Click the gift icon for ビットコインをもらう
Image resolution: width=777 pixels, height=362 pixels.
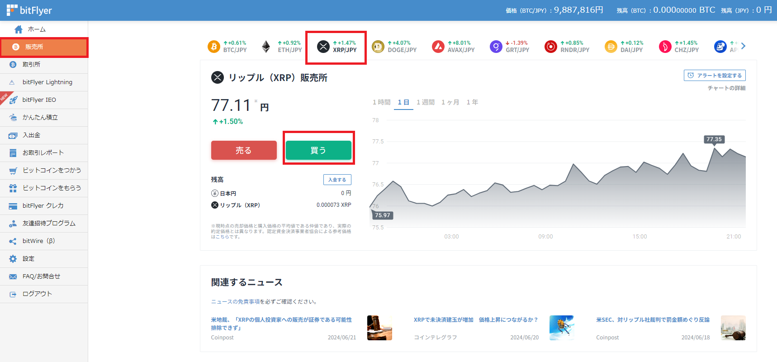click(x=13, y=188)
